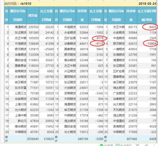The height and width of the screenshot is (146, 158).
Task: Click long position value 17574
Action: (84, 116)
